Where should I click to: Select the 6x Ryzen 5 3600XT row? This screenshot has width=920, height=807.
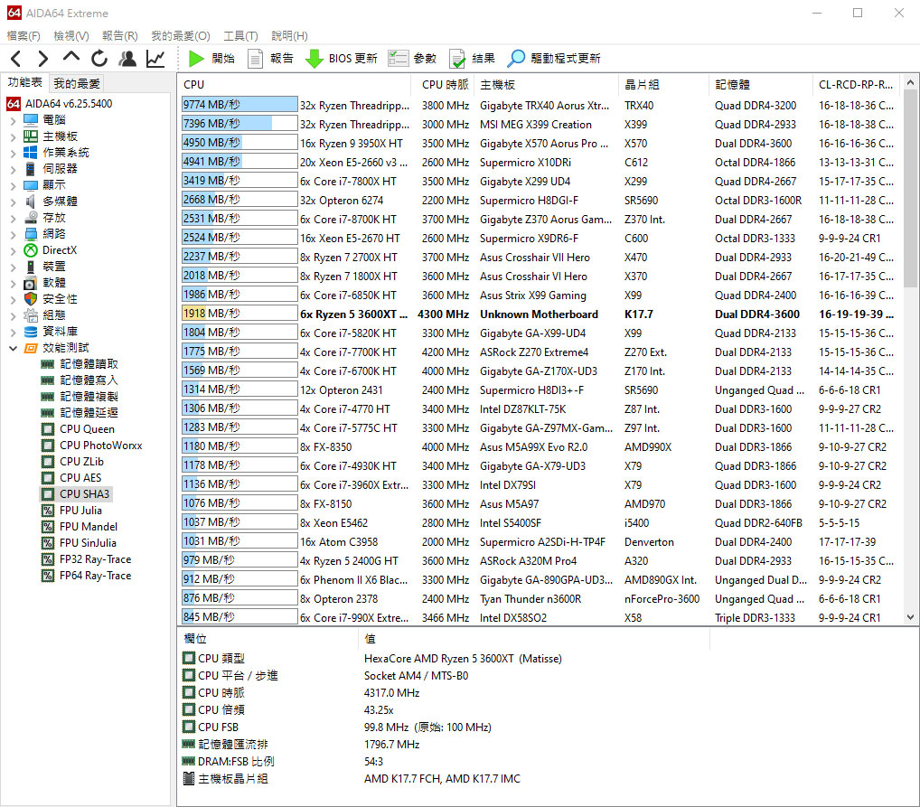[540, 314]
